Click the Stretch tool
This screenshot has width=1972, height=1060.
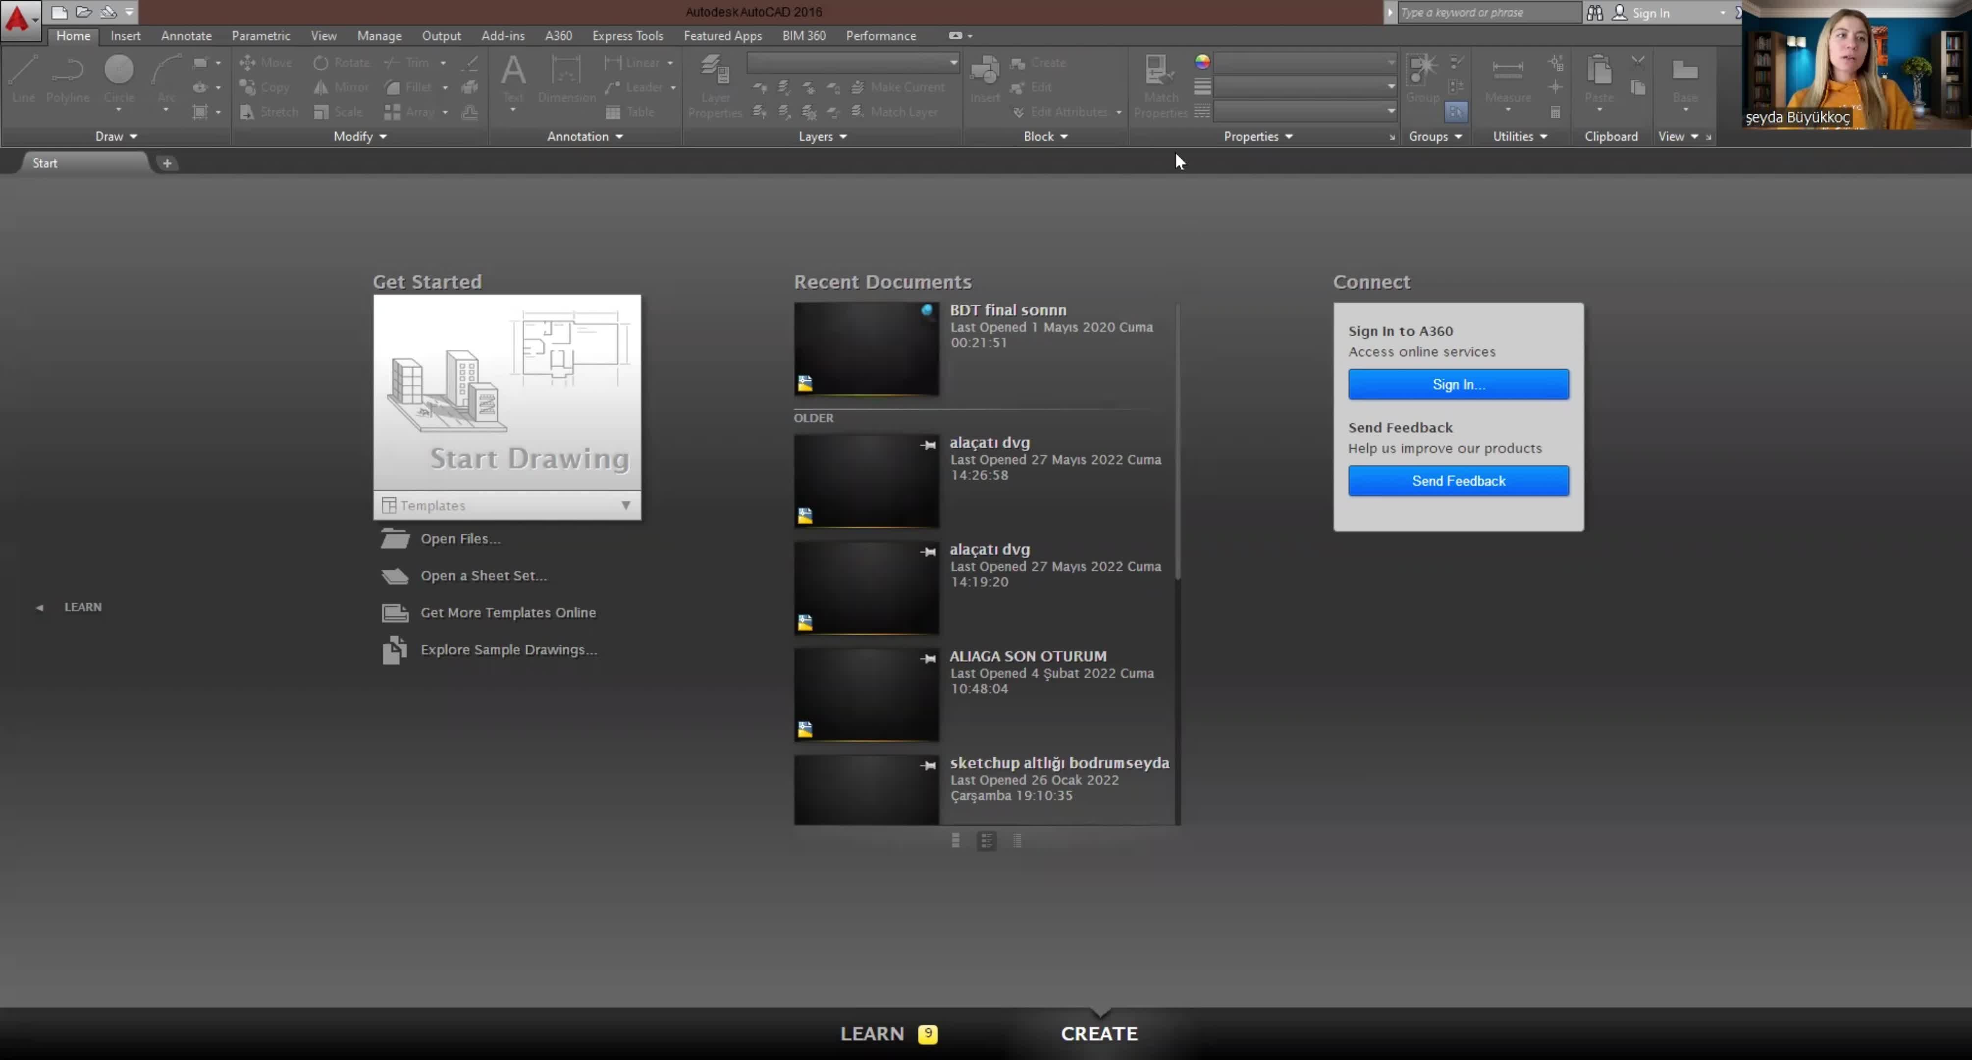pyautogui.click(x=268, y=112)
